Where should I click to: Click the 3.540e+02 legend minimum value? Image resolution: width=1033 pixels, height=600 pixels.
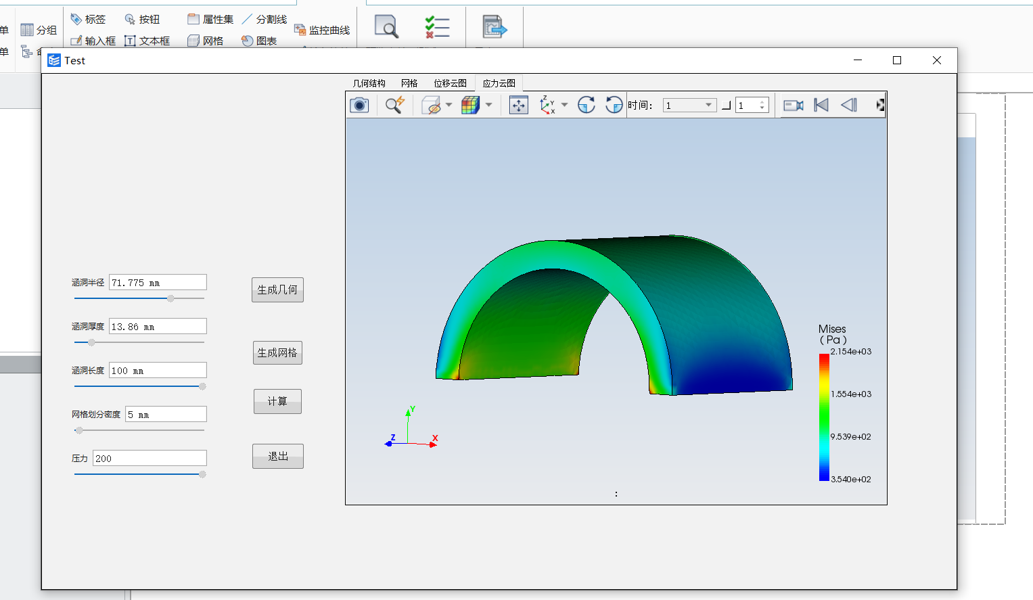click(851, 479)
